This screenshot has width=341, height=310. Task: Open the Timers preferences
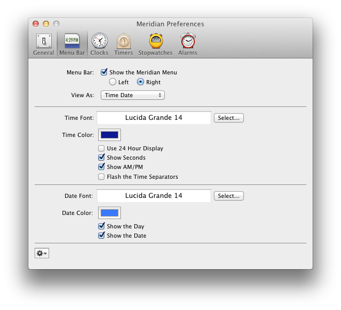click(x=123, y=44)
